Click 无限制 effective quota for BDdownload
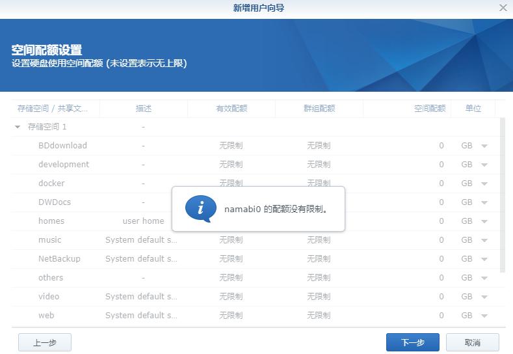The image size is (513, 354). click(231, 145)
